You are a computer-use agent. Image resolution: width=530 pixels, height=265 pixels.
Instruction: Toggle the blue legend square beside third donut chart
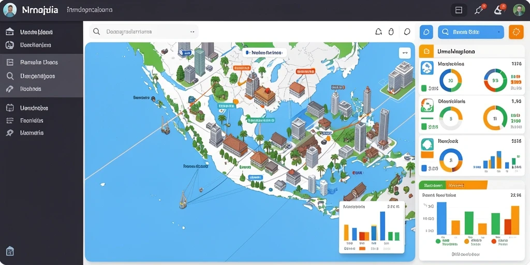tap(424, 168)
